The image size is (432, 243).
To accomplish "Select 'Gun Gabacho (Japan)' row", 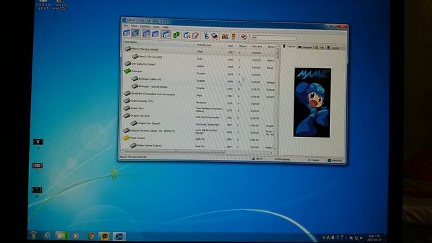I will pyautogui.click(x=199, y=65).
